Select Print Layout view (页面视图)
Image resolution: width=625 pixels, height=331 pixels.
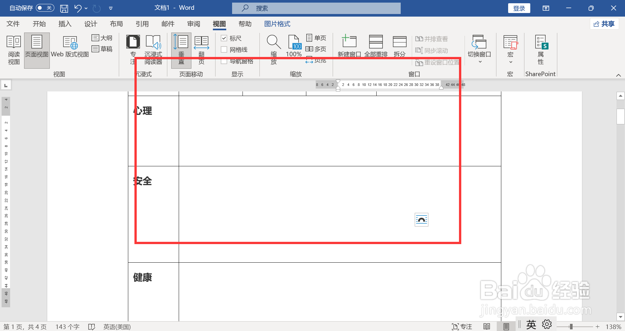point(37,50)
